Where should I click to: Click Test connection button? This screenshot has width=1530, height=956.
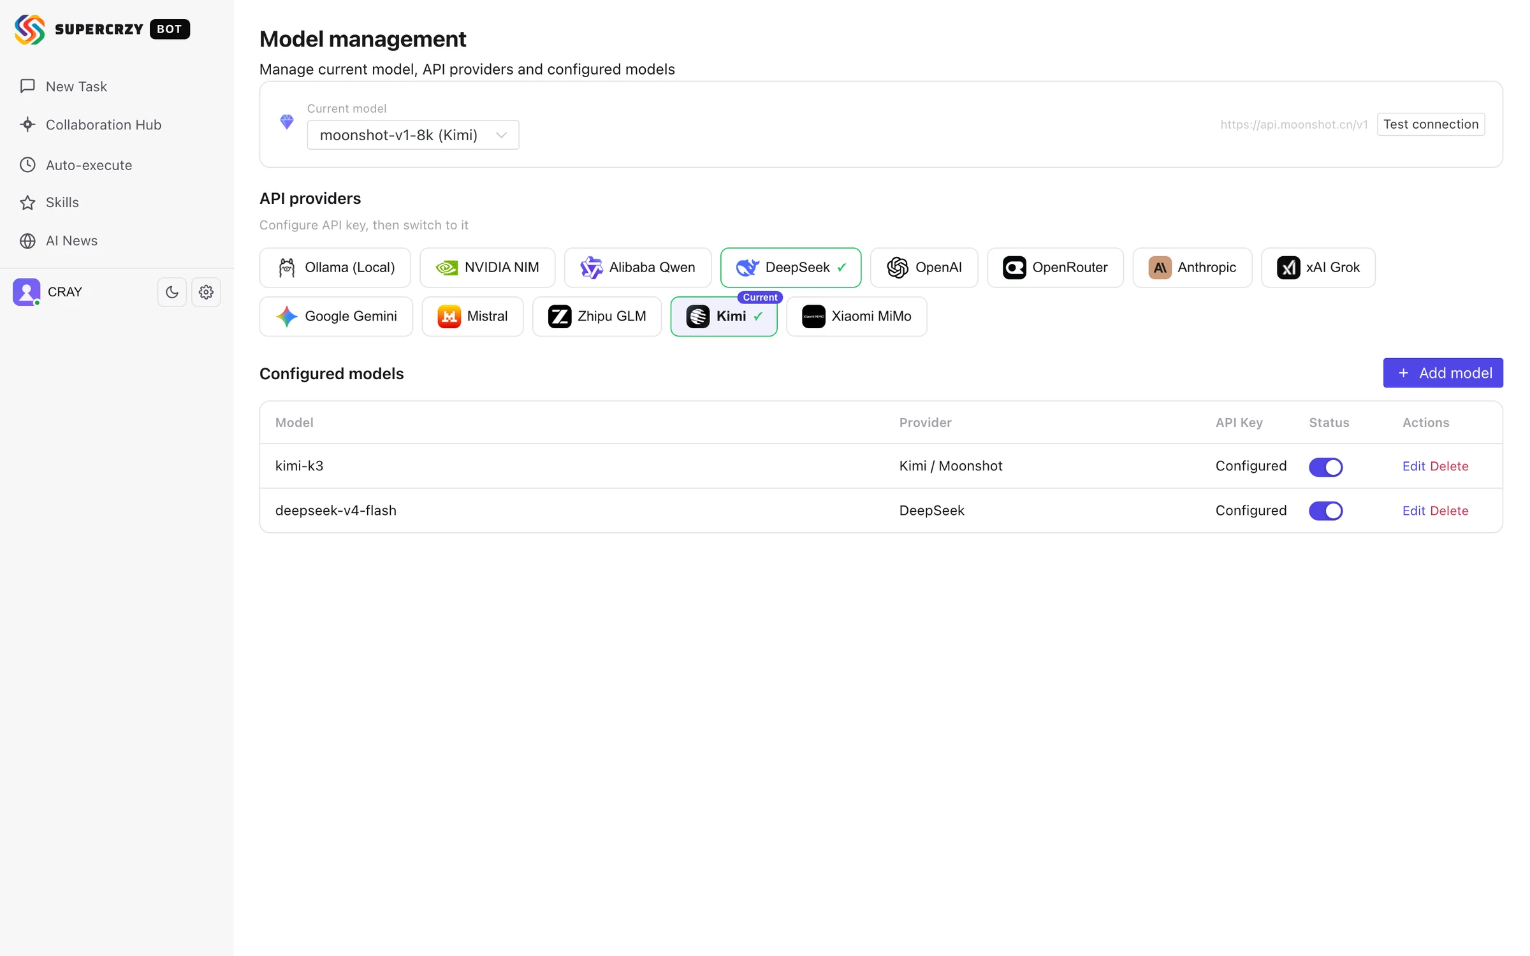tap(1431, 124)
